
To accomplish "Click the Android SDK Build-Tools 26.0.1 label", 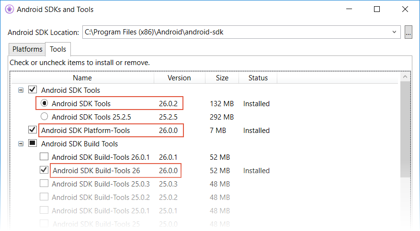I will pyautogui.click(x=101, y=157).
